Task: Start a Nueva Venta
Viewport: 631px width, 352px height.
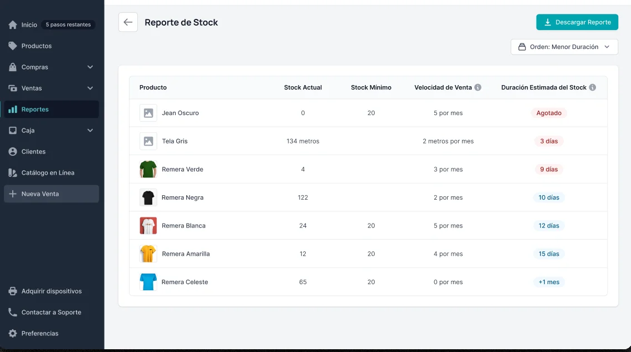Action: point(52,194)
